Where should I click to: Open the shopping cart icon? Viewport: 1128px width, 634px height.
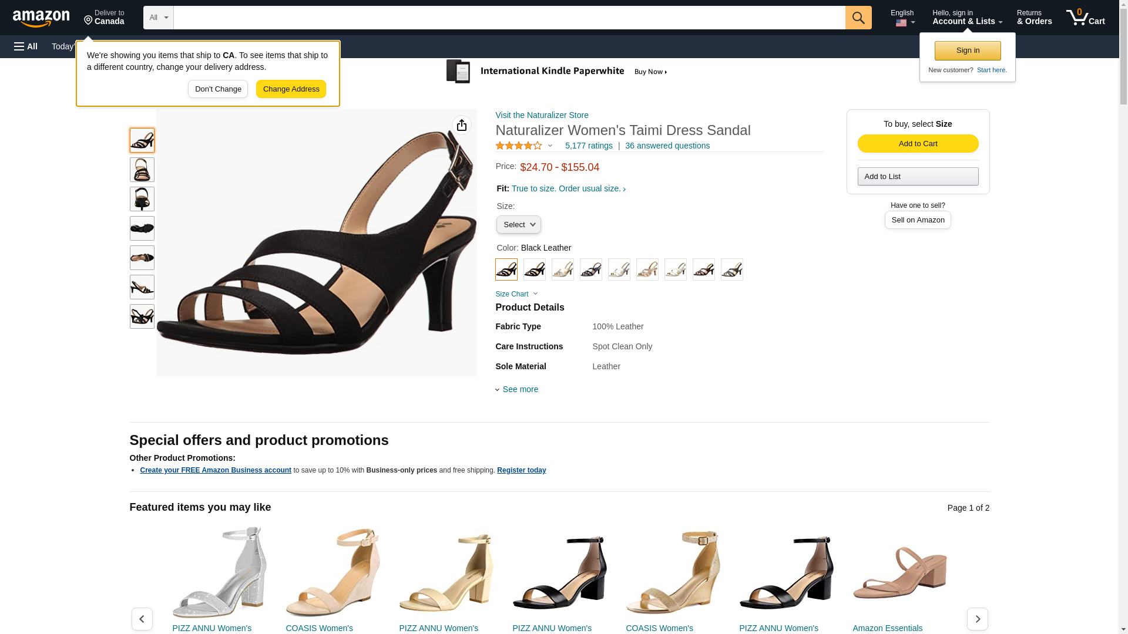(1085, 18)
